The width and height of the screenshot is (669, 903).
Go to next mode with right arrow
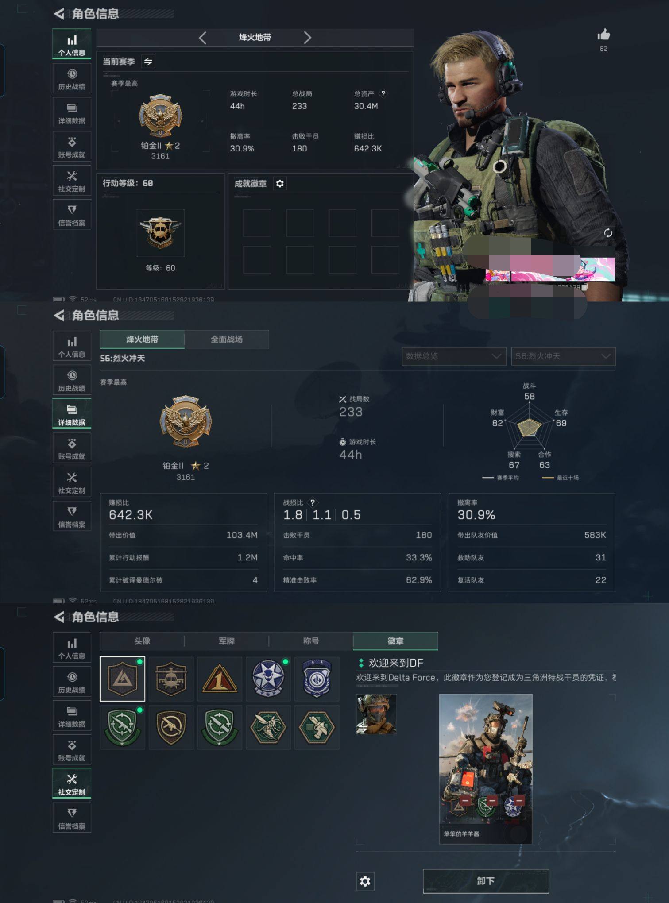click(x=307, y=38)
